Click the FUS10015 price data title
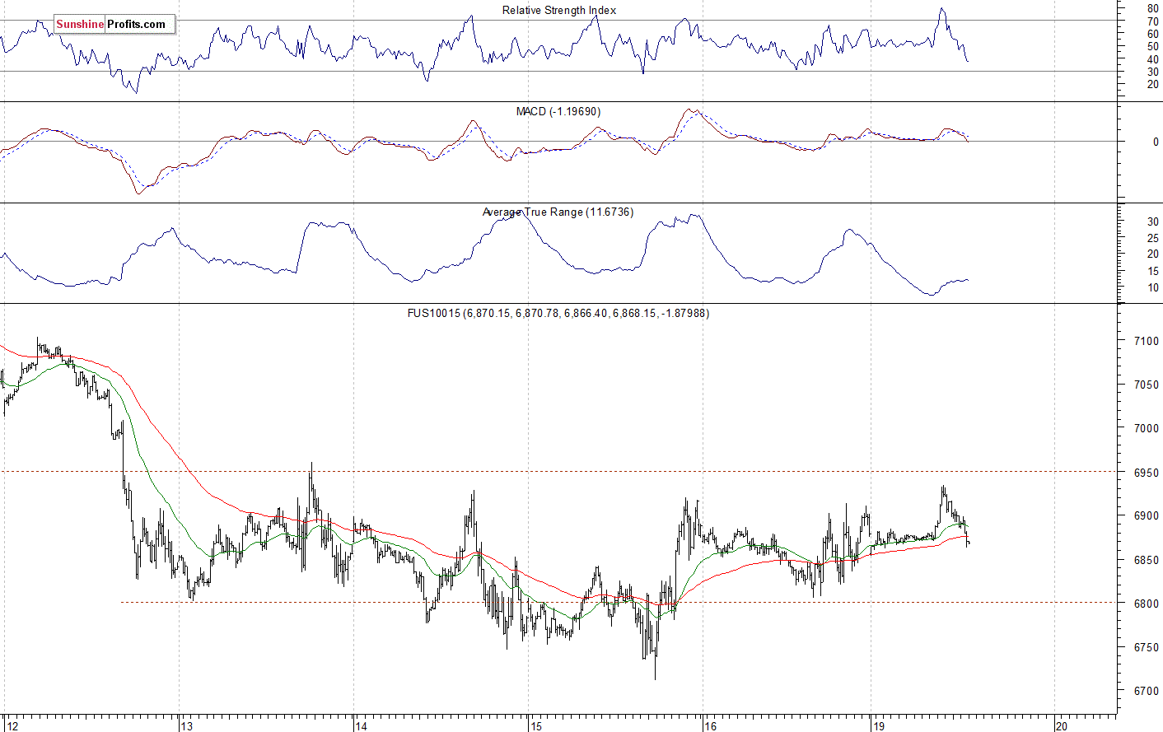 (x=558, y=313)
